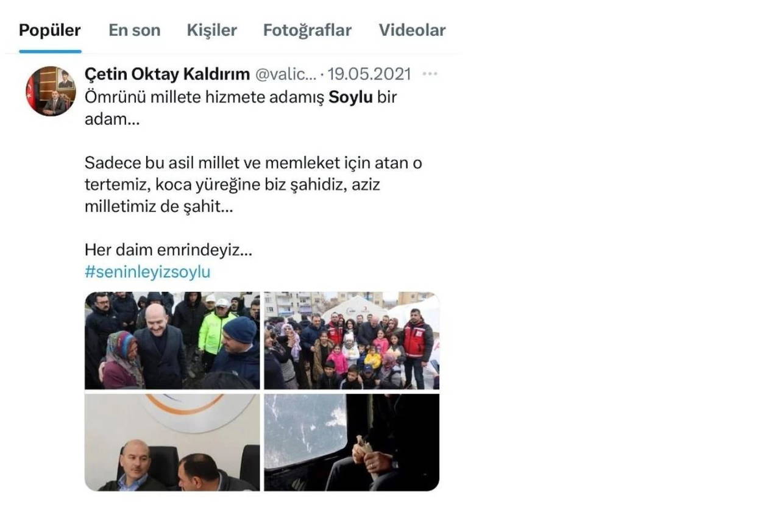Screen dimensions: 780x518
Task: Open the dark helicopter window photo
Action: [x=352, y=442]
